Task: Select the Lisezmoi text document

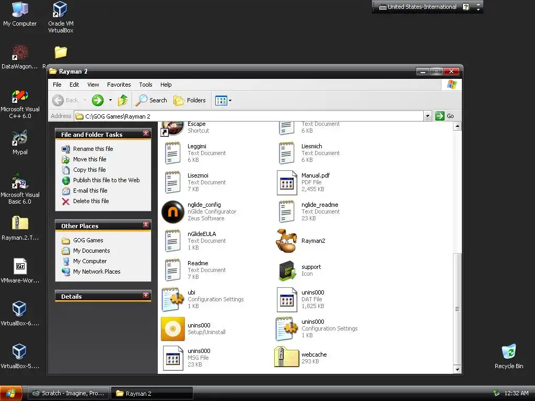Action: [x=172, y=183]
